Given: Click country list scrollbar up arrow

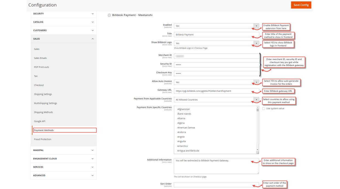Looking at the screenshot, I should (x=257, y=107).
